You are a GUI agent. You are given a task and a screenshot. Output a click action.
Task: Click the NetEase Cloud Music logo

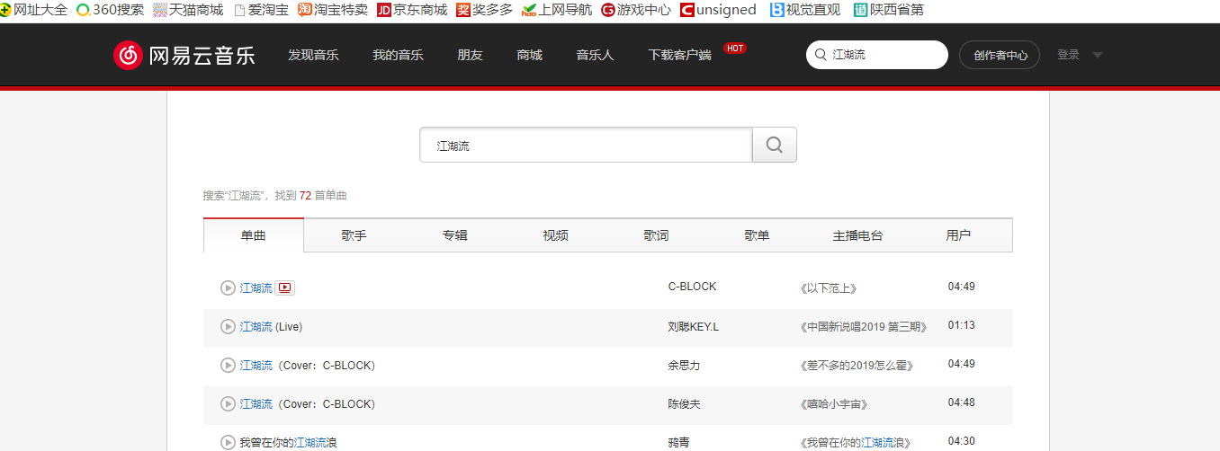pyautogui.click(x=184, y=55)
